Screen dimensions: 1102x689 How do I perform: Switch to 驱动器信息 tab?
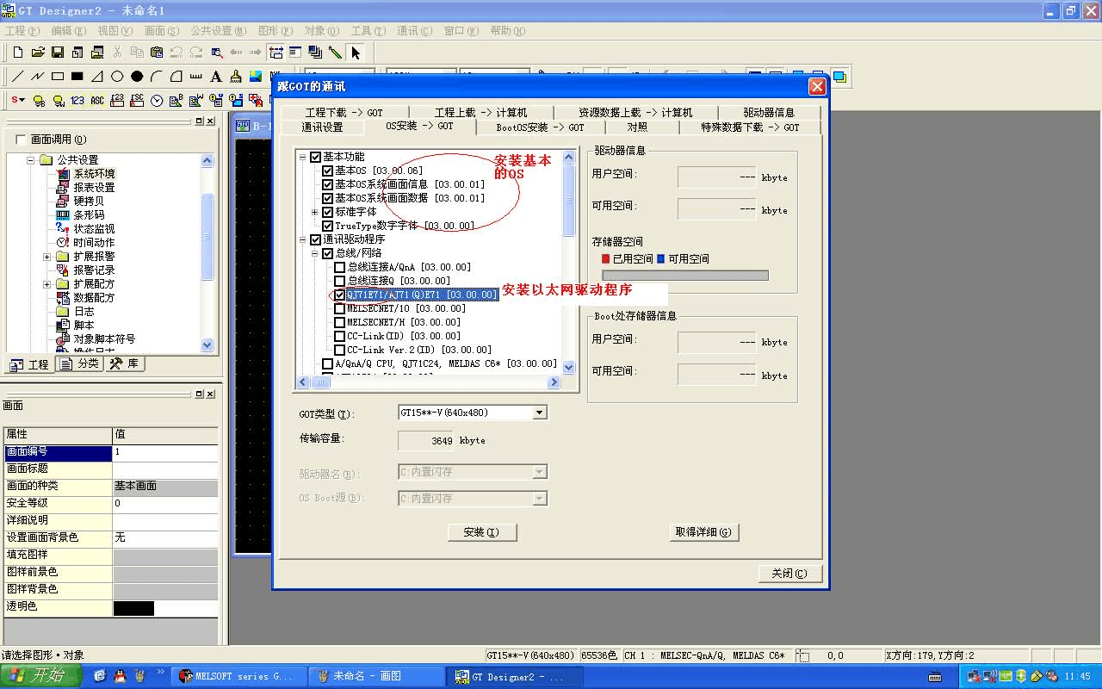tap(769, 112)
